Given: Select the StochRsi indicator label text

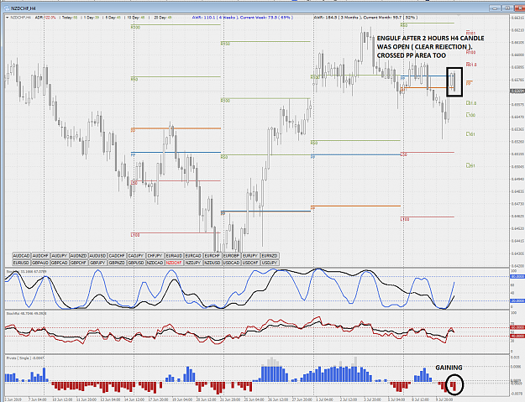Looking at the screenshot, I should pos(26,314).
